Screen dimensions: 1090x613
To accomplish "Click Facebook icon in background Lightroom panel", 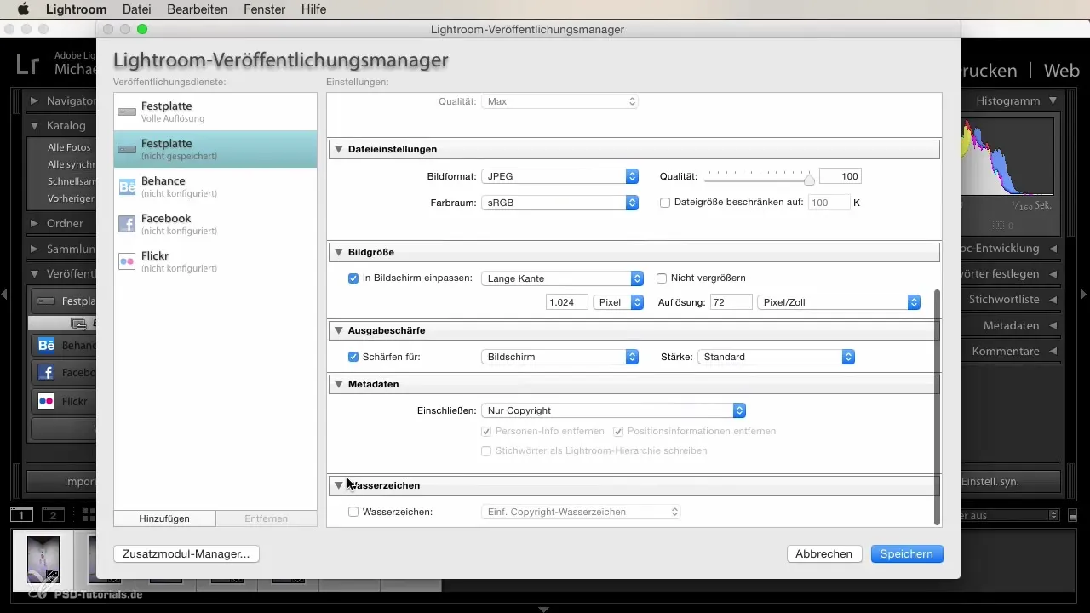I will (46, 373).
